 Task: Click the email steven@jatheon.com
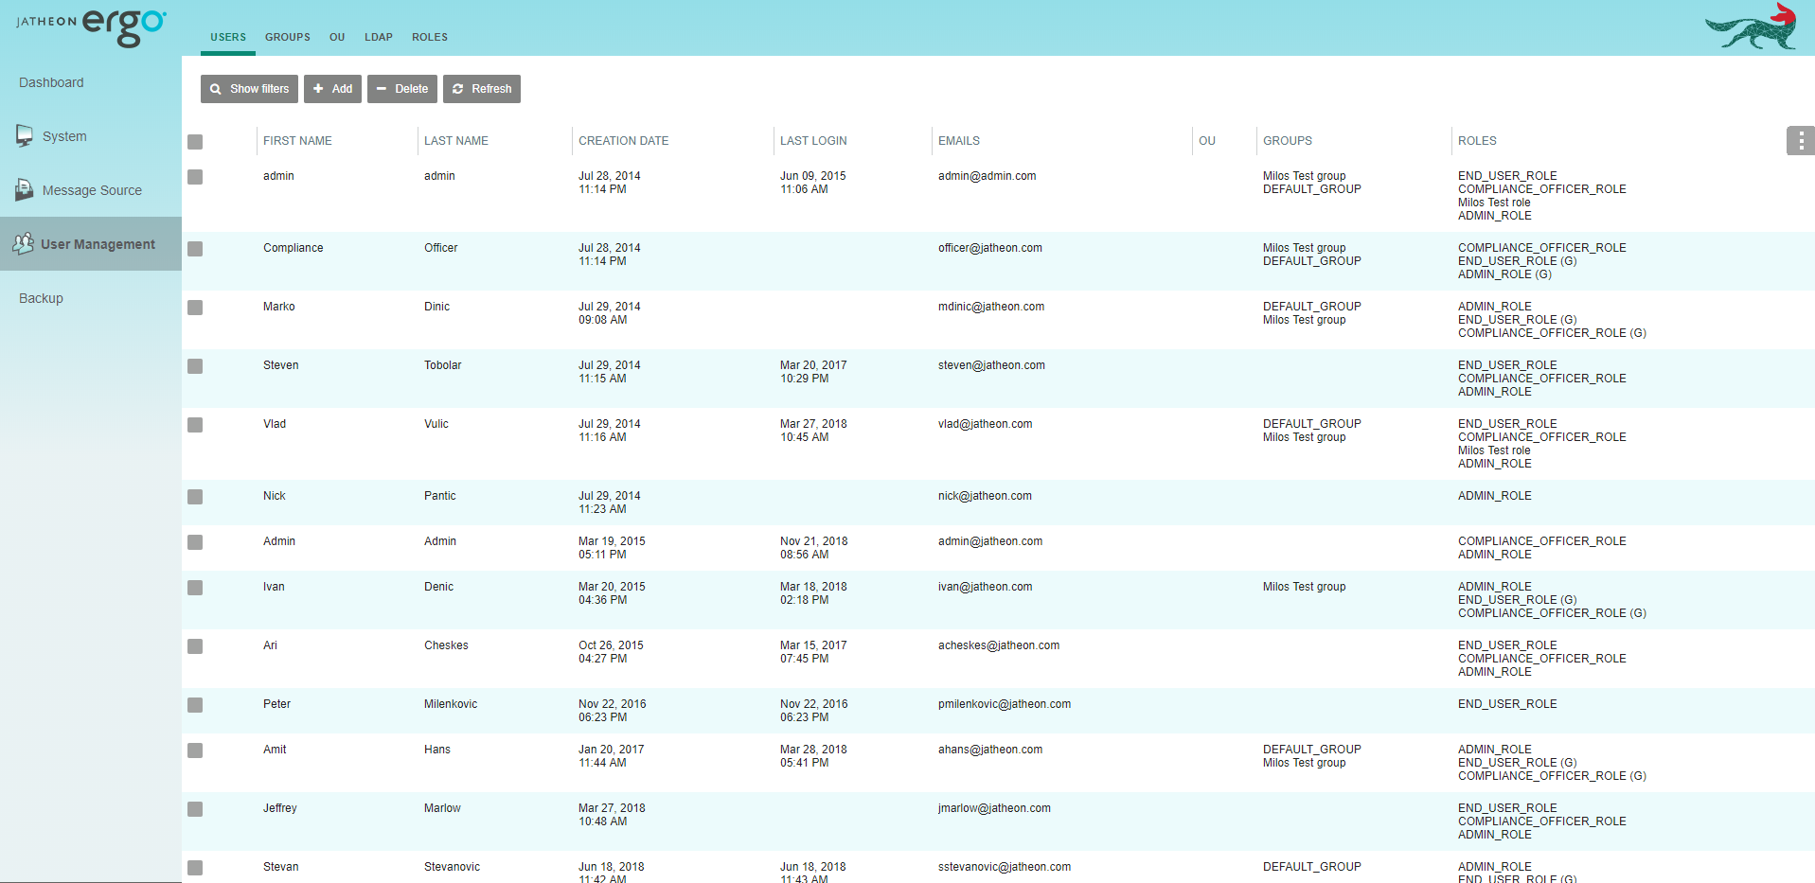pyautogui.click(x=991, y=365)
